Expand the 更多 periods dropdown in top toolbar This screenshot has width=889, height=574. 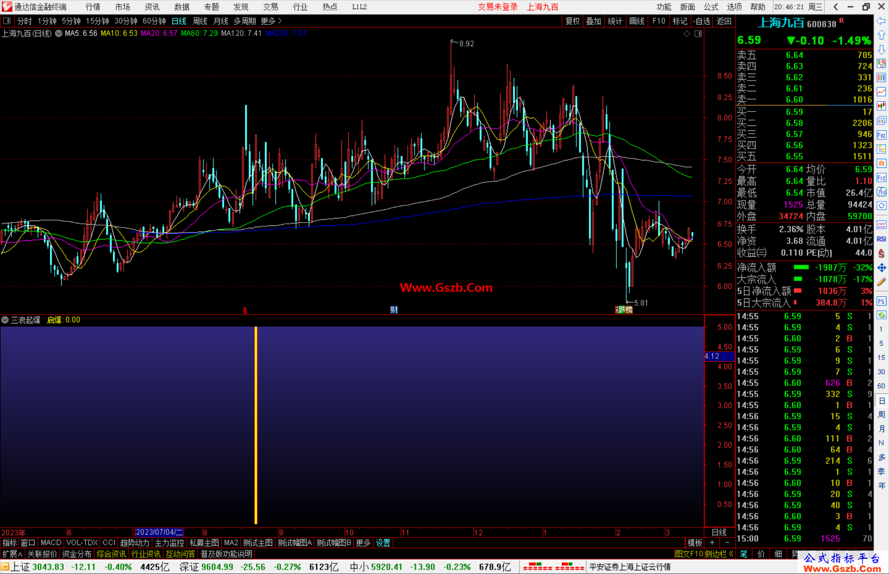272,21
